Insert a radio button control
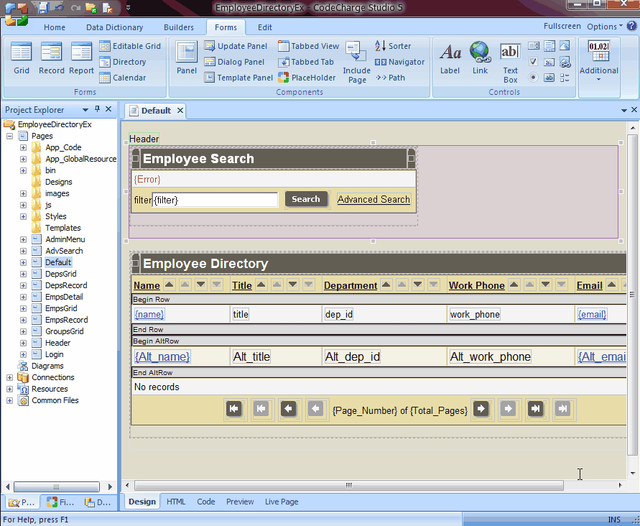The height and width of the screenshot is (526, 640). pos(533,78)
